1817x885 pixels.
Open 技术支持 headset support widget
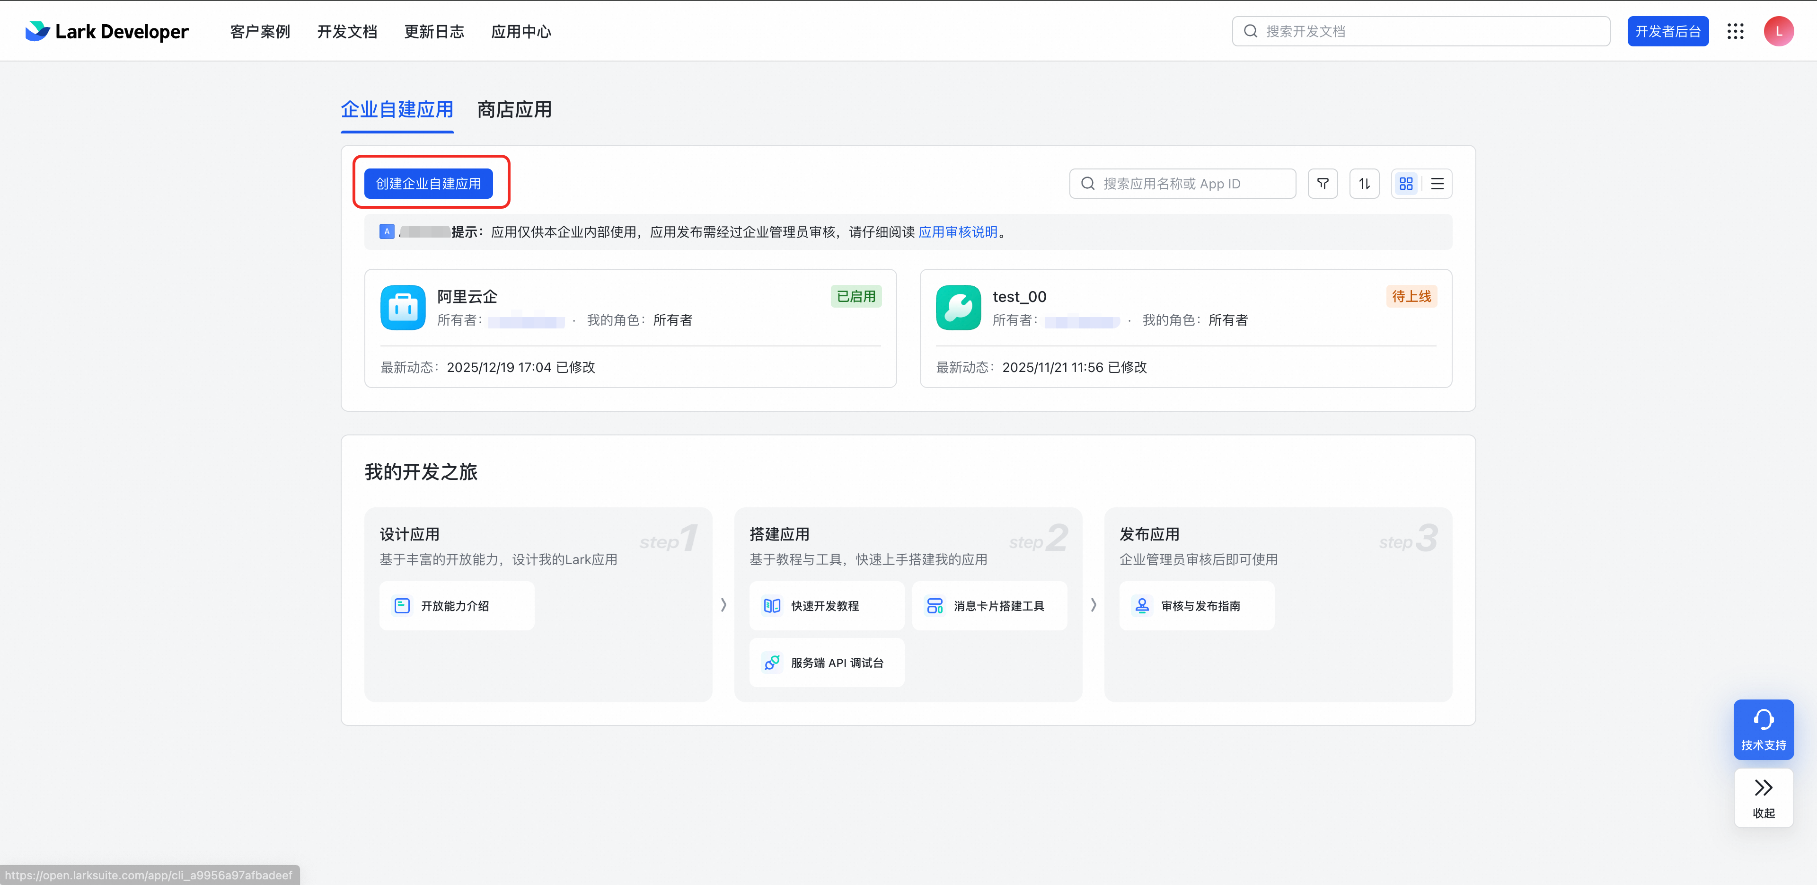(x=1764, y=729)
